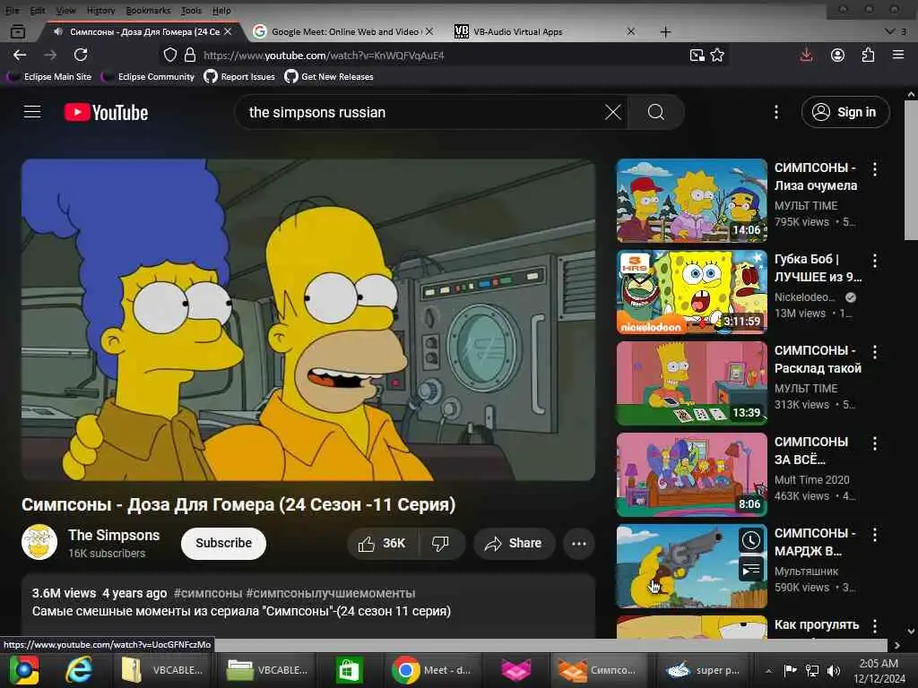The width and height of the screenshot is (918, 688).
Task: Open the Bookmarks menu
Action: 148,11
